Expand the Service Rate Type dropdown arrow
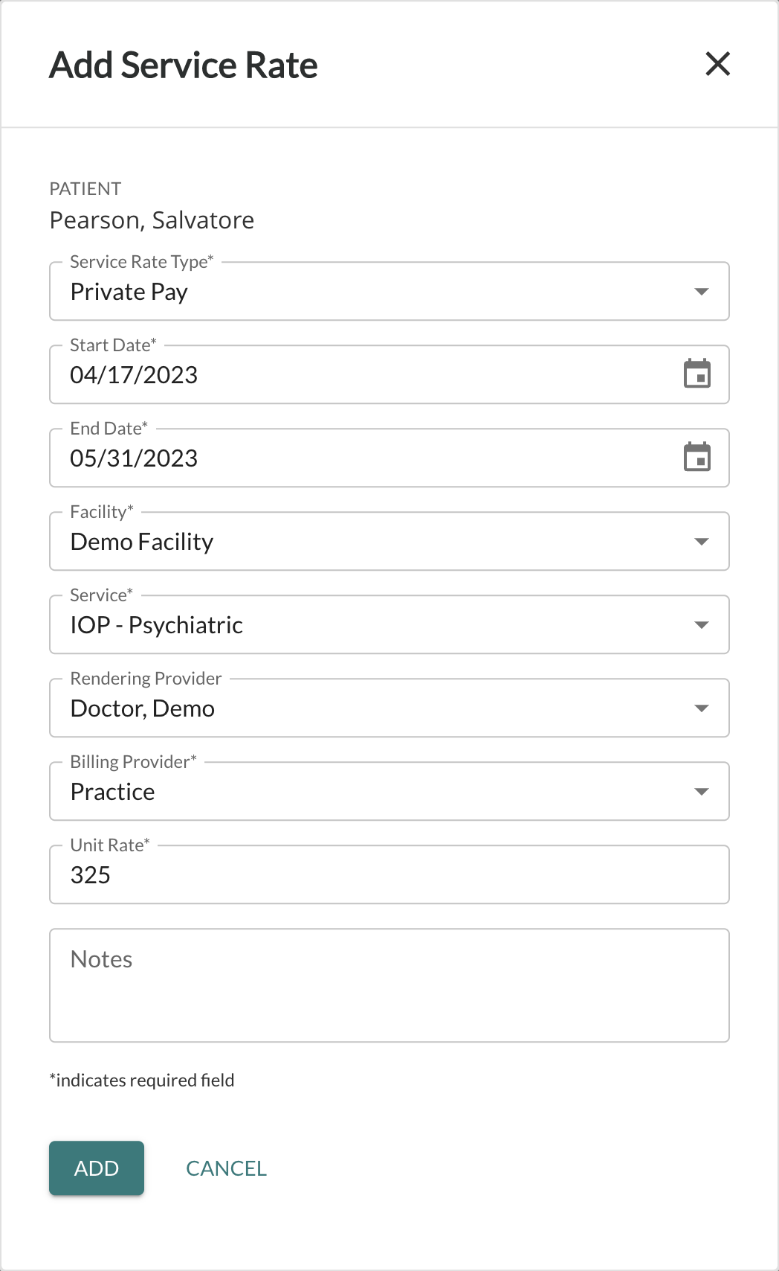 (701, 292)
